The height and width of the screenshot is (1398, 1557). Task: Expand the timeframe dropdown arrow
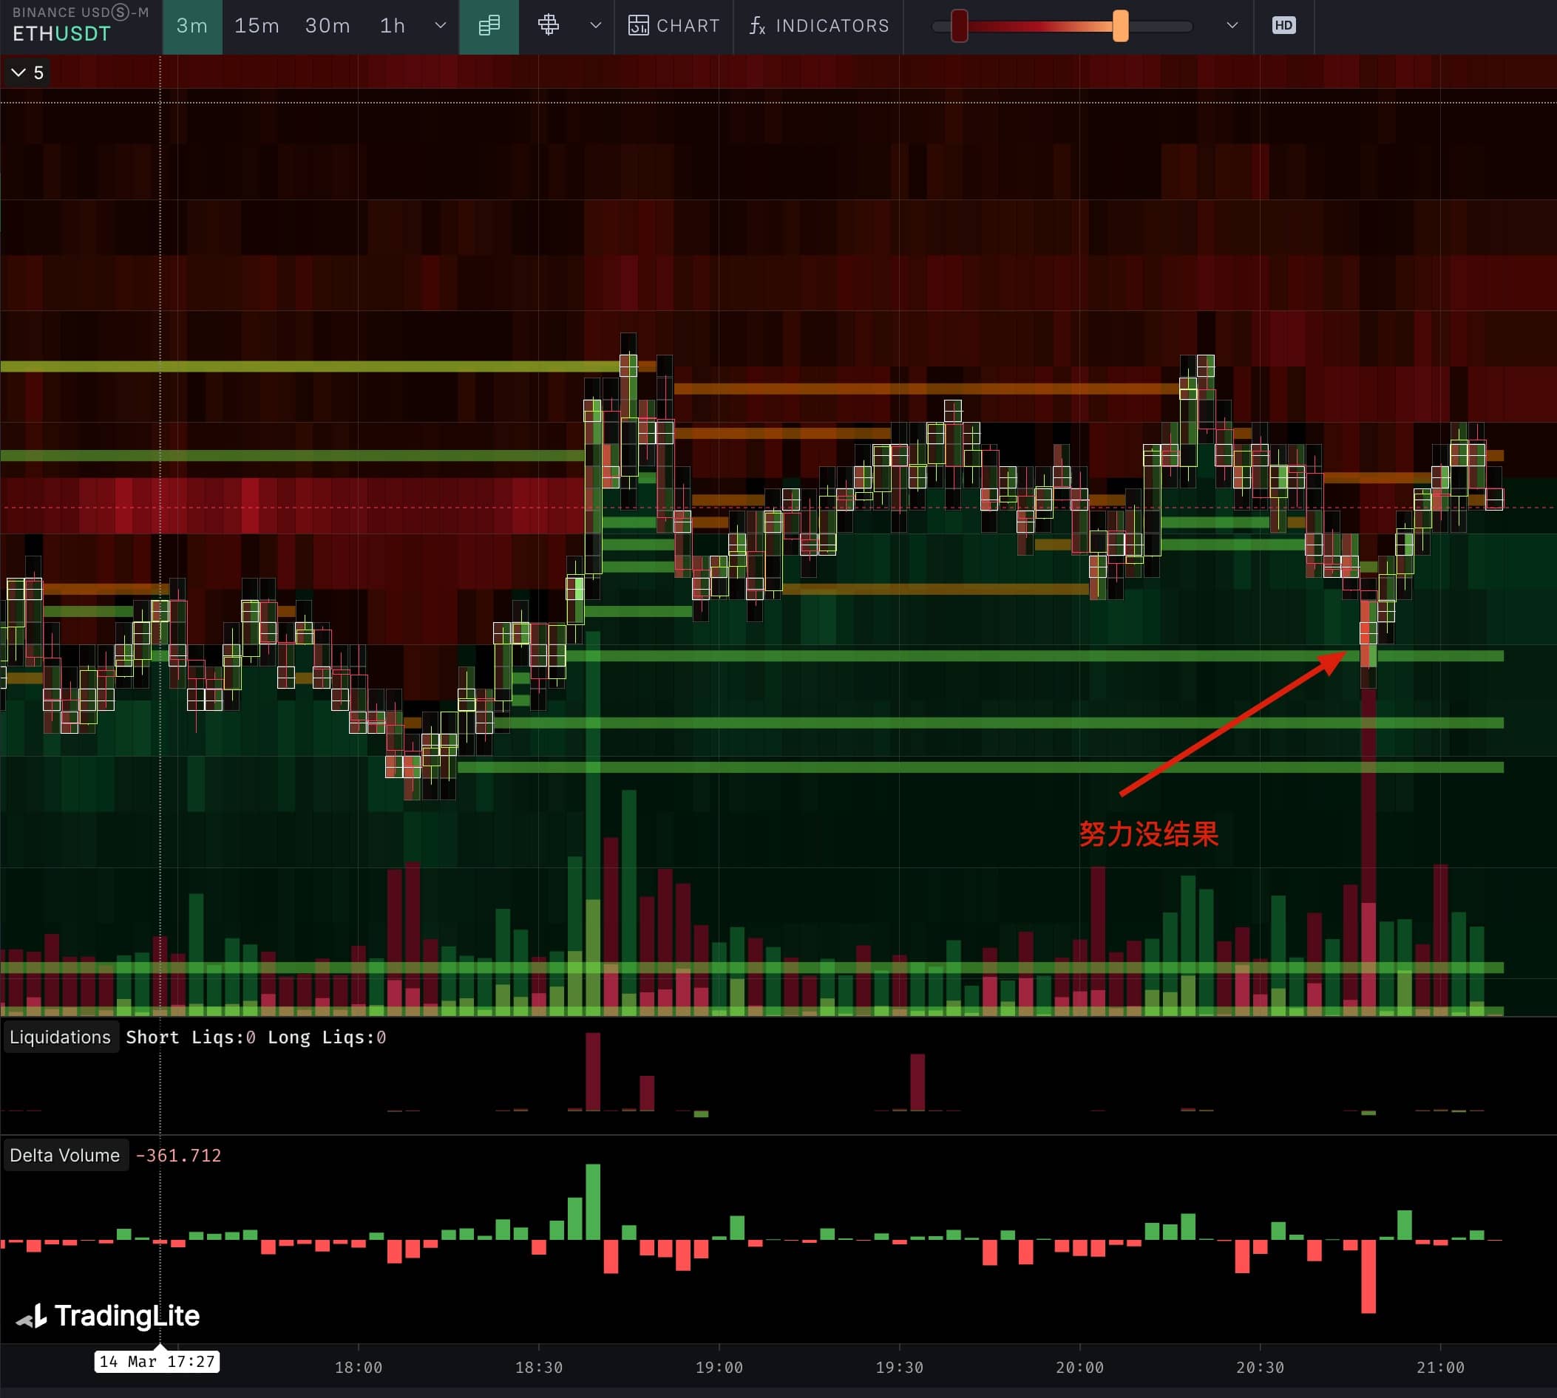[x=441, y=26]
